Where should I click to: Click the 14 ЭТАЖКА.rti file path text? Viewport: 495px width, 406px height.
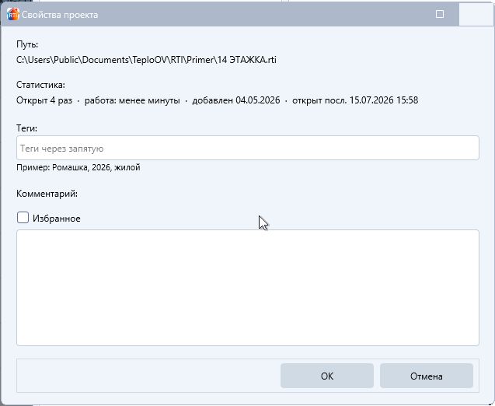click(x=146, y=60)
